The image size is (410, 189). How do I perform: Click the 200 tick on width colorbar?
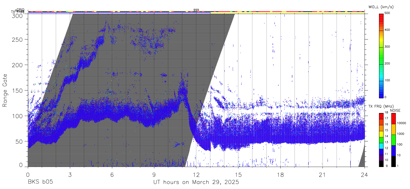[x=388, y=63]
